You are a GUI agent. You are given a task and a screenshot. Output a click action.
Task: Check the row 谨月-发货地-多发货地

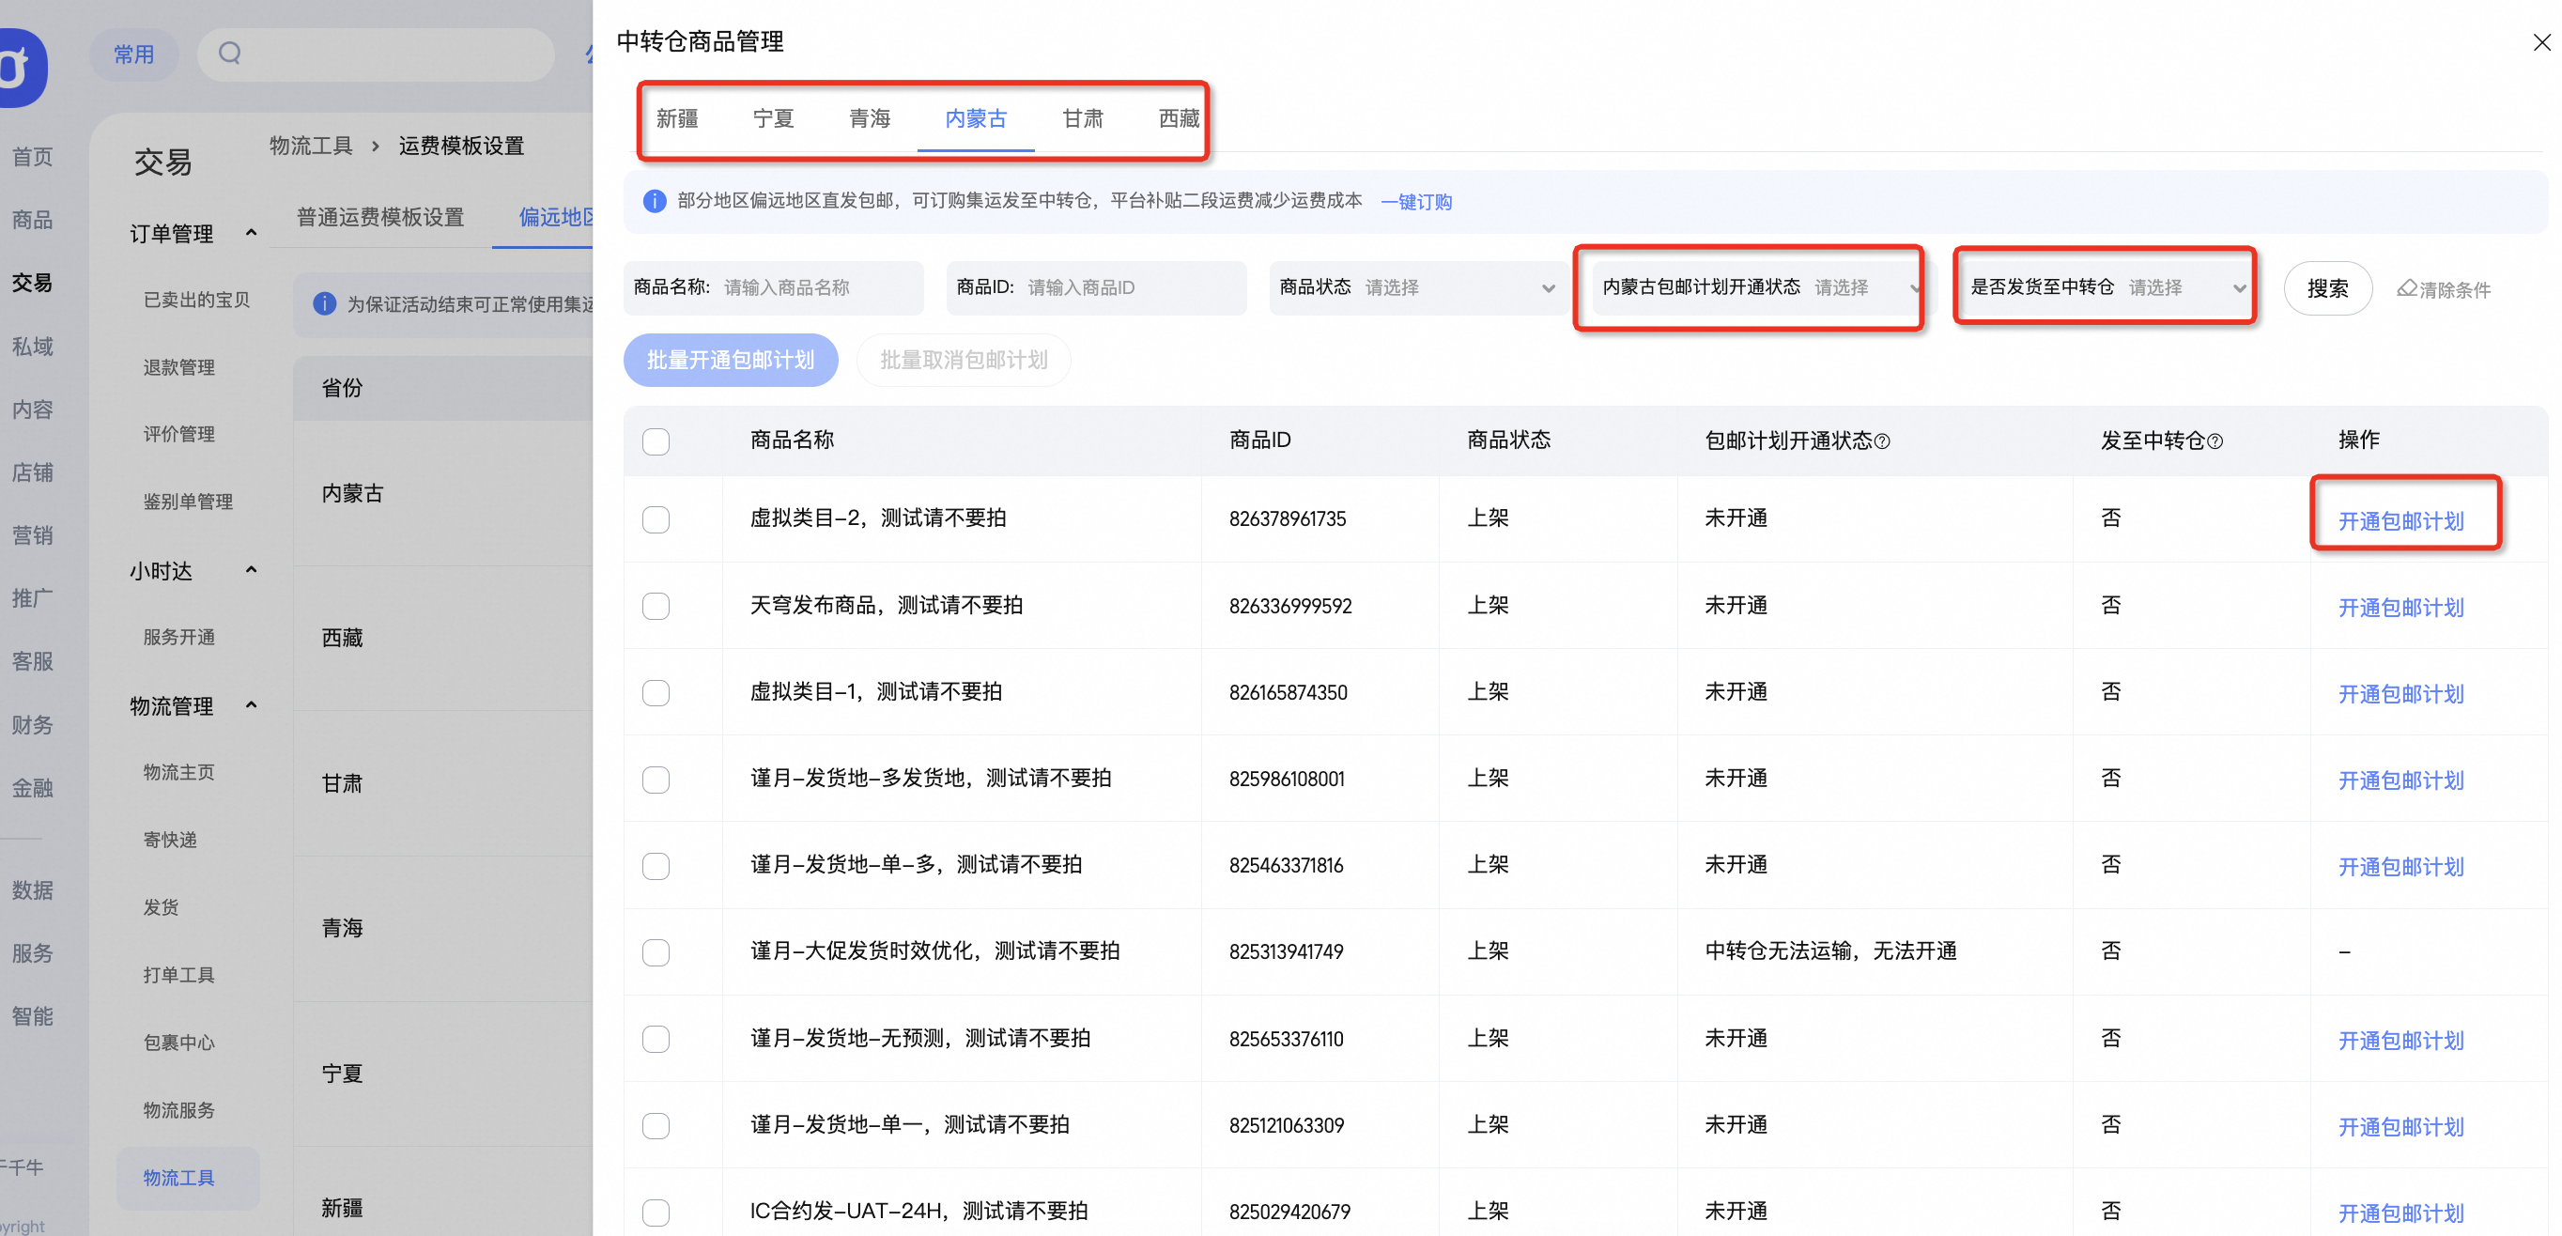(x=656, y=779)
